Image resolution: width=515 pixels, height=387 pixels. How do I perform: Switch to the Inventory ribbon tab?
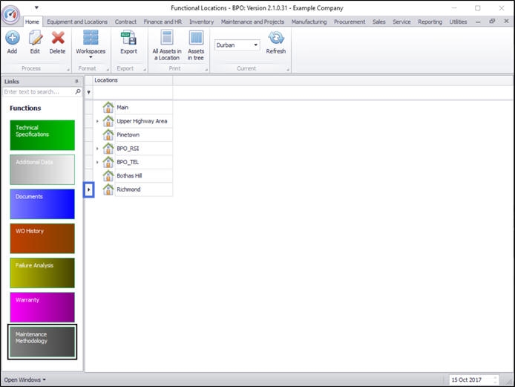(x=201, y=22)
